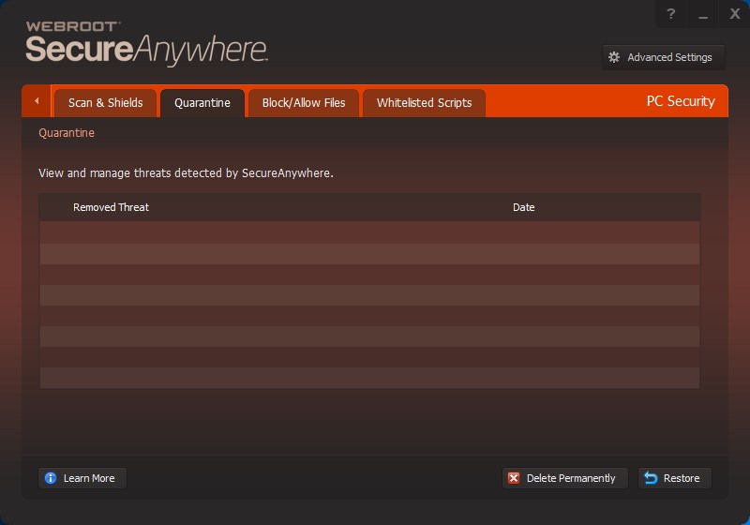The height and width of the screenshot is (525, 750).
Task: Click the Delete Permanently button
Action: click(x=565, y=478)
